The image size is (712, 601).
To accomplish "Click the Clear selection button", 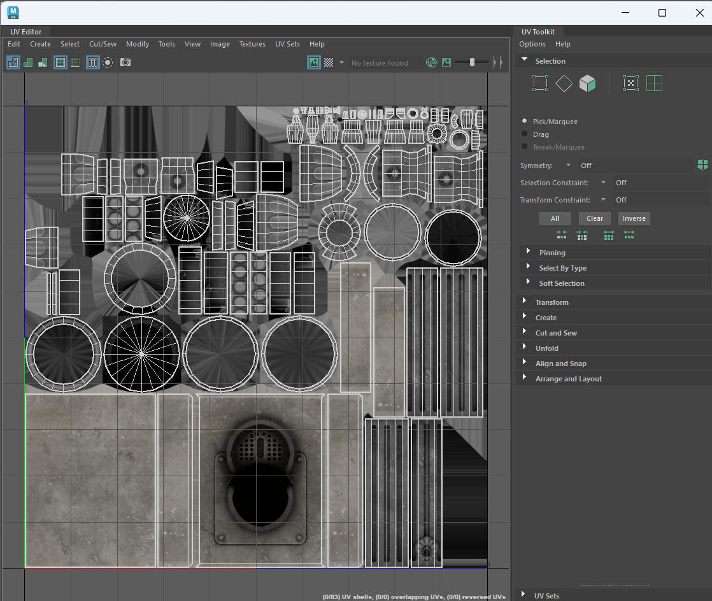I will (x=595, y=218).
